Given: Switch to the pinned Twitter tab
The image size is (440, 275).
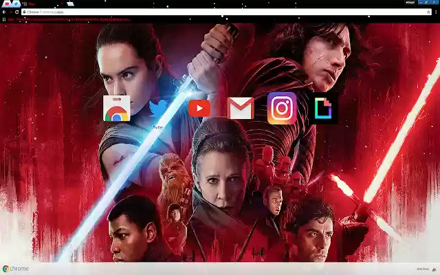Looking at the screenshot, I should click(16, 4).
